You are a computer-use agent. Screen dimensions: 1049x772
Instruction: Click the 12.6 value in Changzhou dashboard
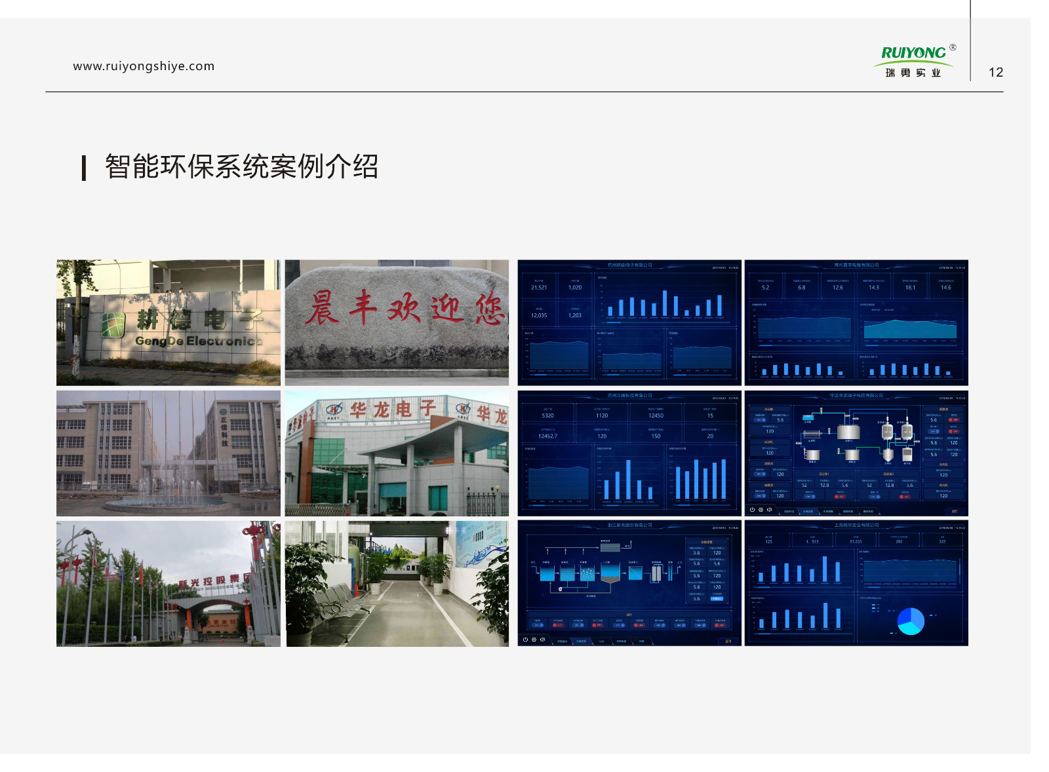pyautogui.click(x=838, y=287)
